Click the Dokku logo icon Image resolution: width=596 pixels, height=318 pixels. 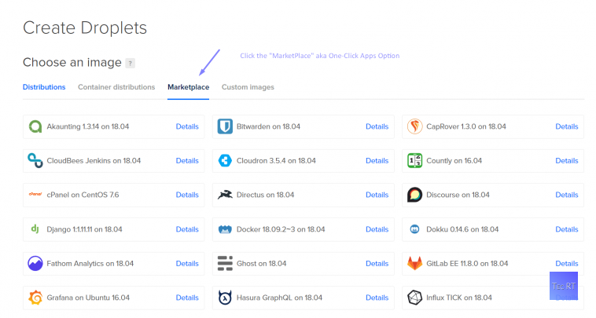(x=414, y=229)
